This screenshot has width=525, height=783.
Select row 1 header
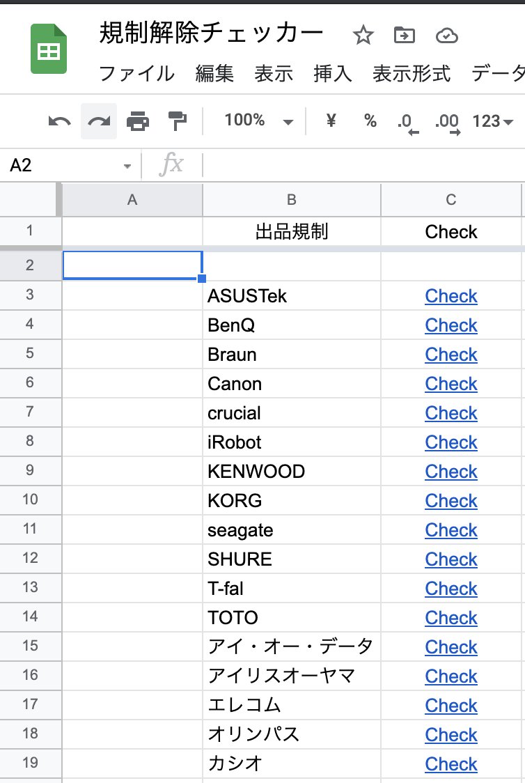pyautogui.click(x=30, y=231)
